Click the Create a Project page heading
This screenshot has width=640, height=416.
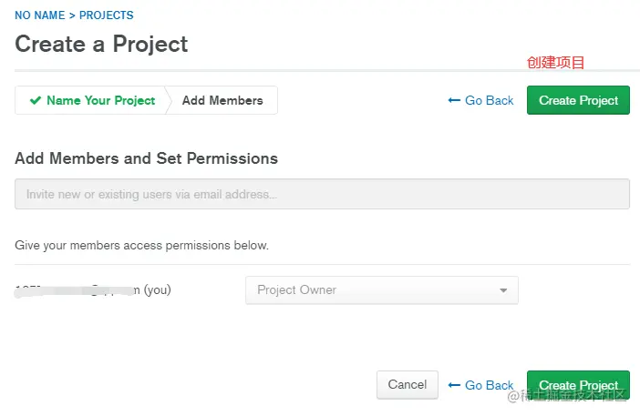101,44
